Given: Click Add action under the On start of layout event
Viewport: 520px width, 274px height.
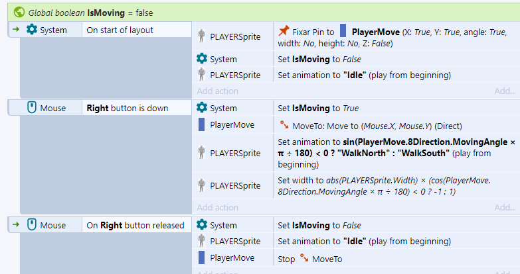Looking at the screenshot, I should pyautogui.click(x=217, y=91).
